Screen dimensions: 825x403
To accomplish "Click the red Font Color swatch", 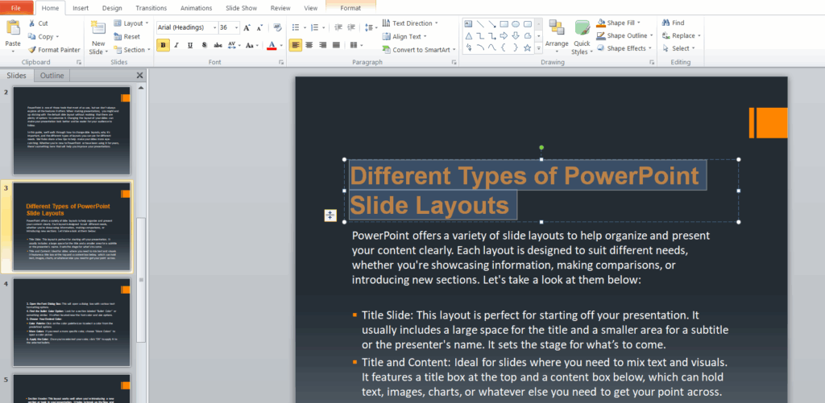I will point(272,45).
